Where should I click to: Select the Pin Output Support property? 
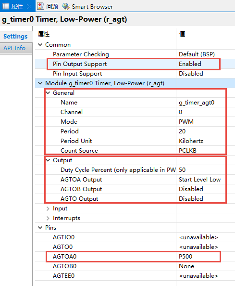[80, 64]
